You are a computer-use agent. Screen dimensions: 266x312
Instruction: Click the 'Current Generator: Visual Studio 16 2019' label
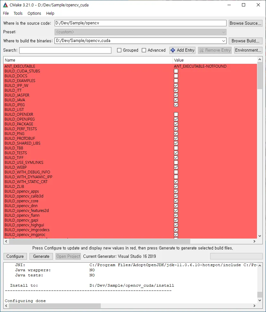(119, 256)
